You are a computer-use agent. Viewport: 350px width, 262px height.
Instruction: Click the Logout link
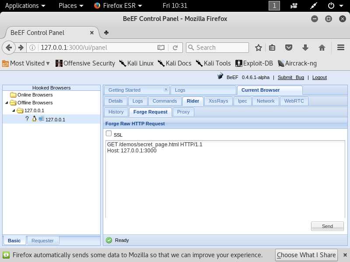(x=319, y=77)
